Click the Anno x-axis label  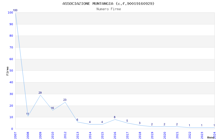coord(211,137)
